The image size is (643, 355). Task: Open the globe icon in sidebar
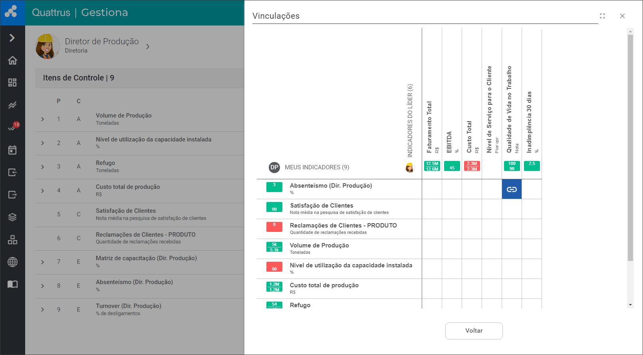coord(12,262)
